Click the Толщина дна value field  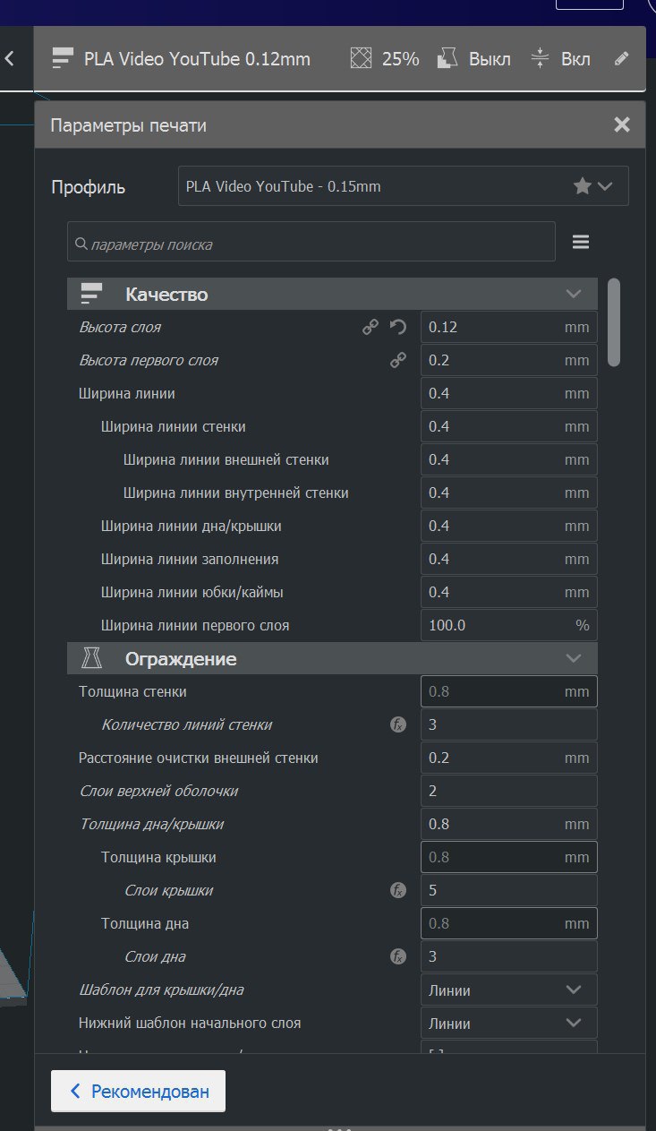pyautogui.click(x=509, y=923)
